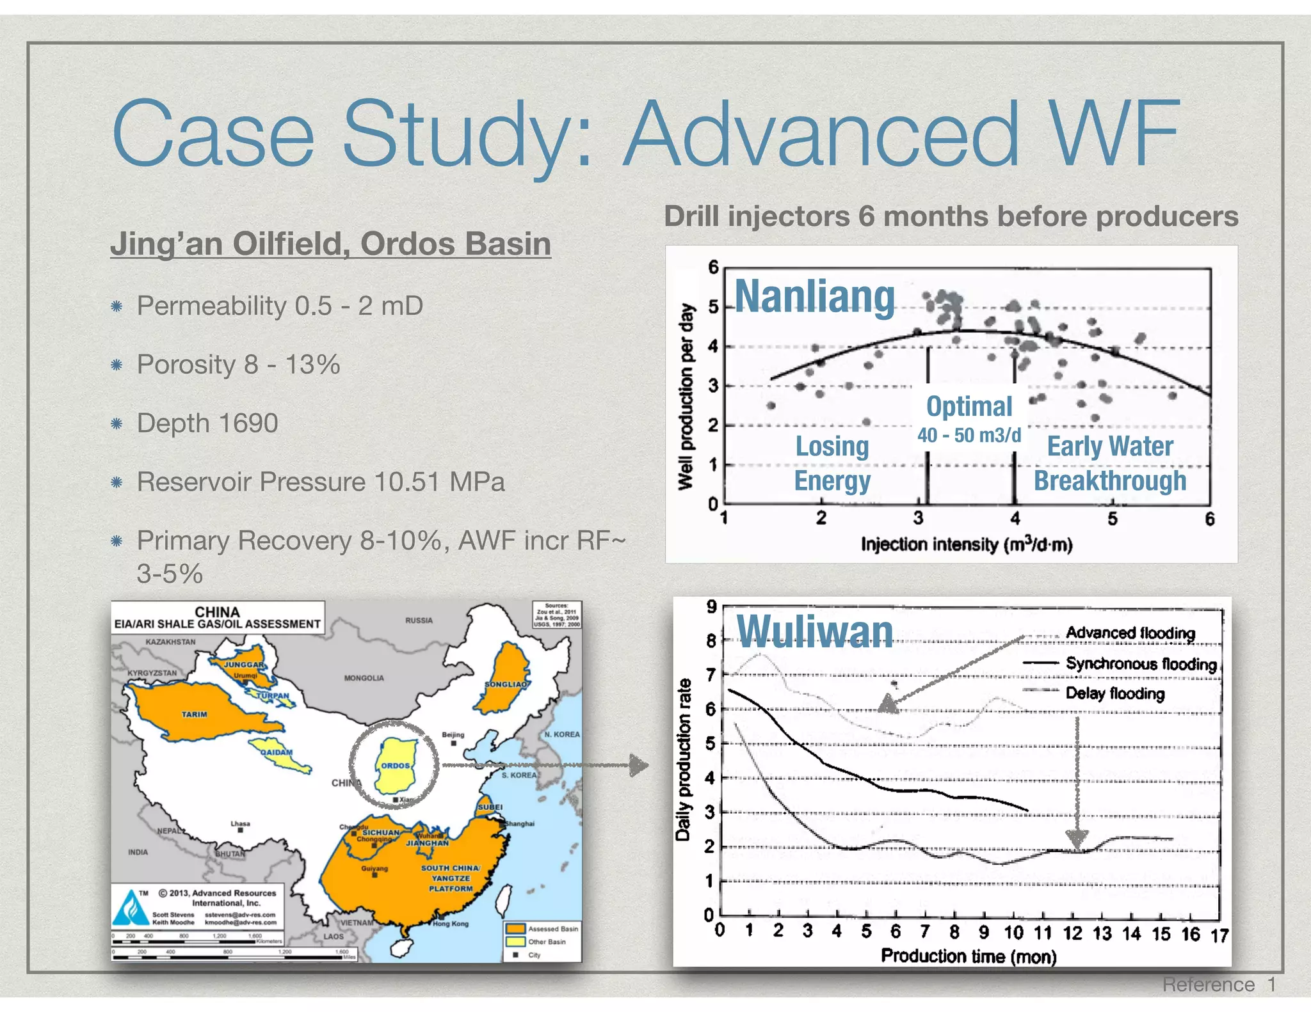This screenshot has width=1311, height=1012.
Task: Click the 'Case Study: Advanced WF' title
Action: click(645, 133)
